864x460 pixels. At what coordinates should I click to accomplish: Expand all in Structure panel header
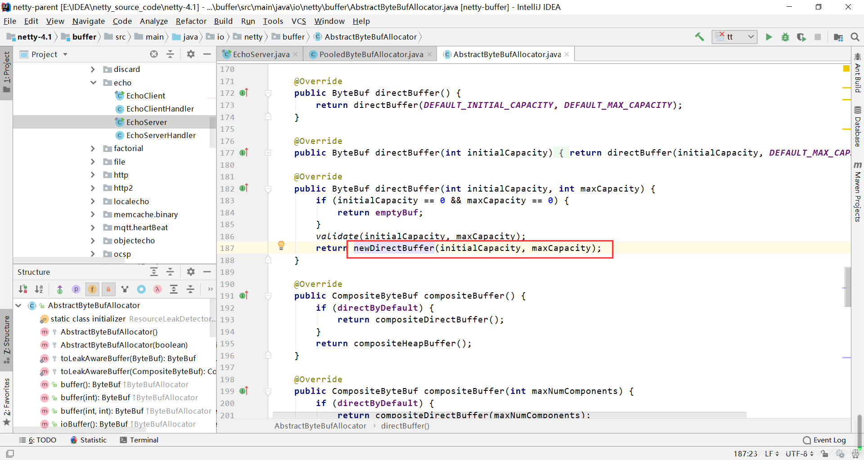coord(154,272)
